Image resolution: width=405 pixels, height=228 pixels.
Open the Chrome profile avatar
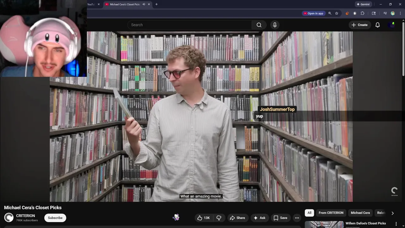pos(393,13)
